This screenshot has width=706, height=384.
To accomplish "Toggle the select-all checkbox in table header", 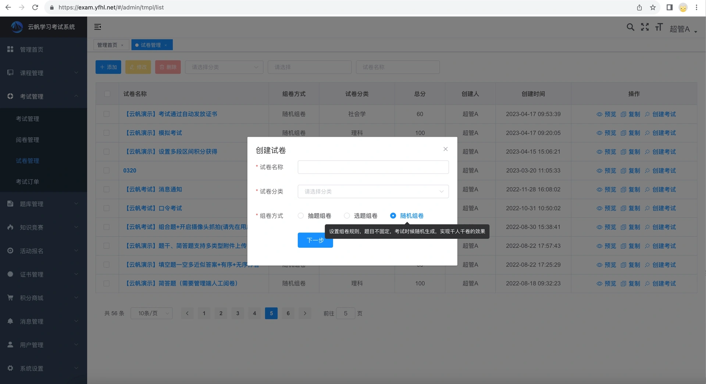I will 107,94.
